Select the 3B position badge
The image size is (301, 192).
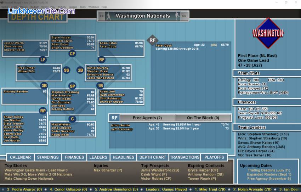(x=44, y=85)
